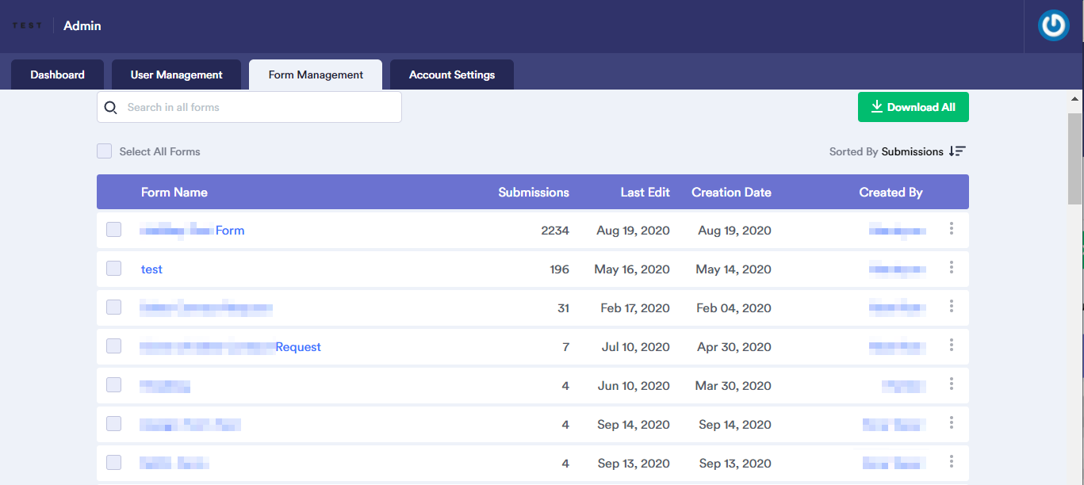
Task: Open three-dot menu for Feb 04, 2020 form
Action: tap(951, 307)
